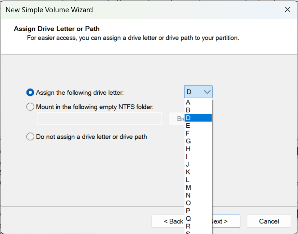
Task: Select drive letter G from list
Action: coord(198,141)
